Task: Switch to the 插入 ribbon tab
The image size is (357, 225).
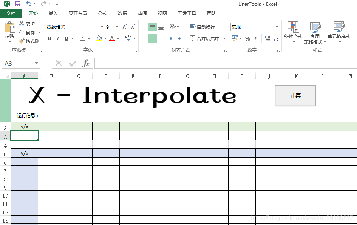Action: coord(53,14)
